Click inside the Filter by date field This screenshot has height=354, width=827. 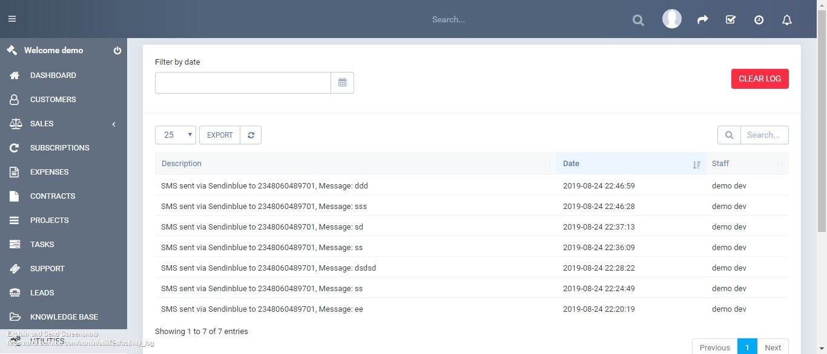(242, 82)
